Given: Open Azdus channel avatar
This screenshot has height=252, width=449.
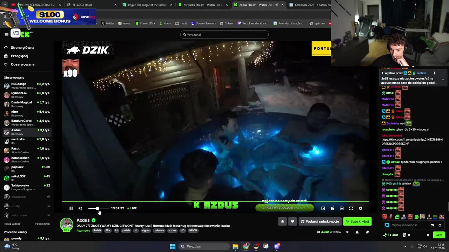Looking at the screenshot, I should [x=66, y=224].
